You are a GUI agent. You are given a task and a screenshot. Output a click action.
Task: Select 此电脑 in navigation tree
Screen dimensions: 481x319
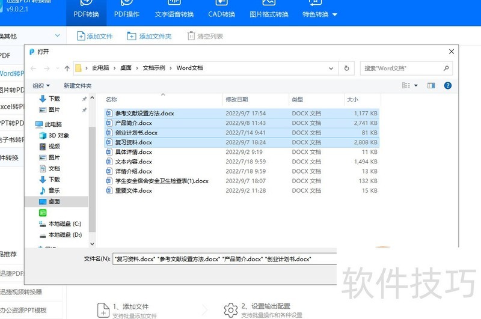coord(49,124)
